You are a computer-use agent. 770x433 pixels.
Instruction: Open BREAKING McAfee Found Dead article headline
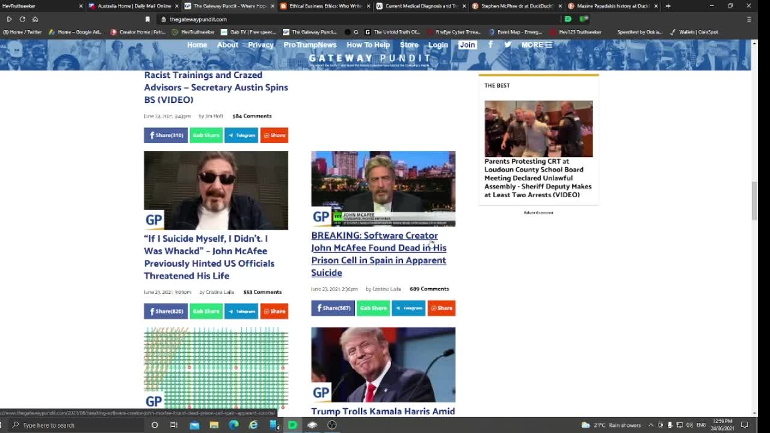(x=379, y=254)
